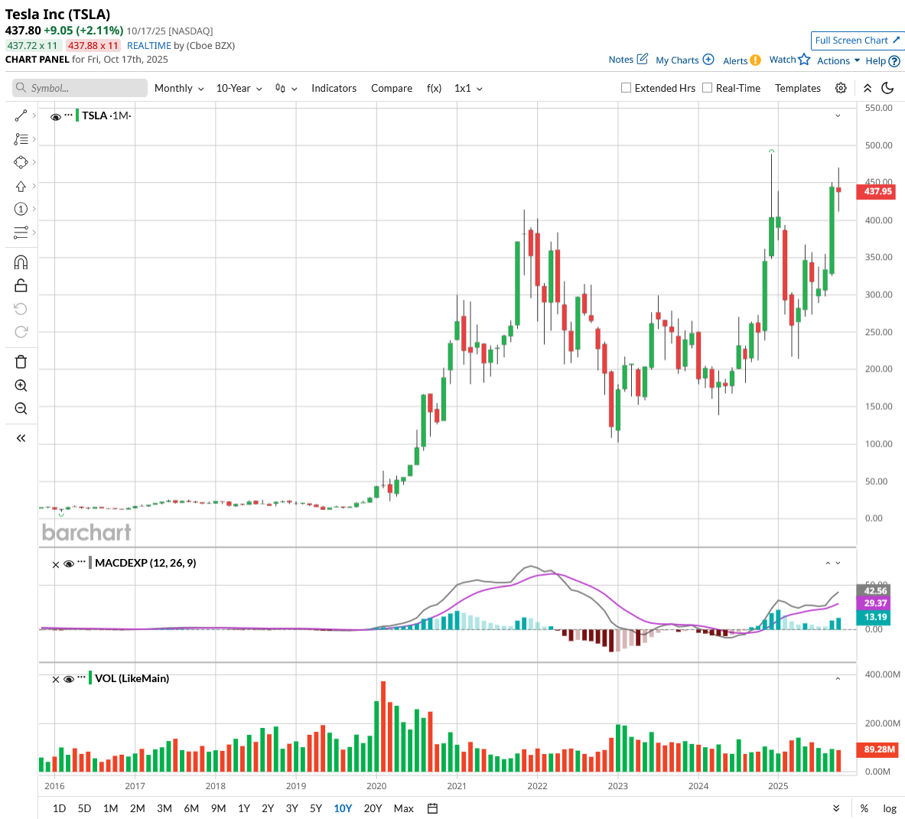Select the 5Y range tab
The width and height of the screenshot is (905, 819).
tap(316, 808)
